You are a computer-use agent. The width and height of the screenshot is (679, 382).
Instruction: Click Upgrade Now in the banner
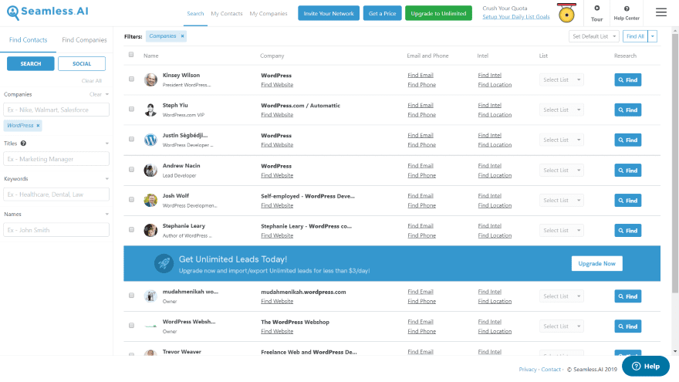point(596,263)
